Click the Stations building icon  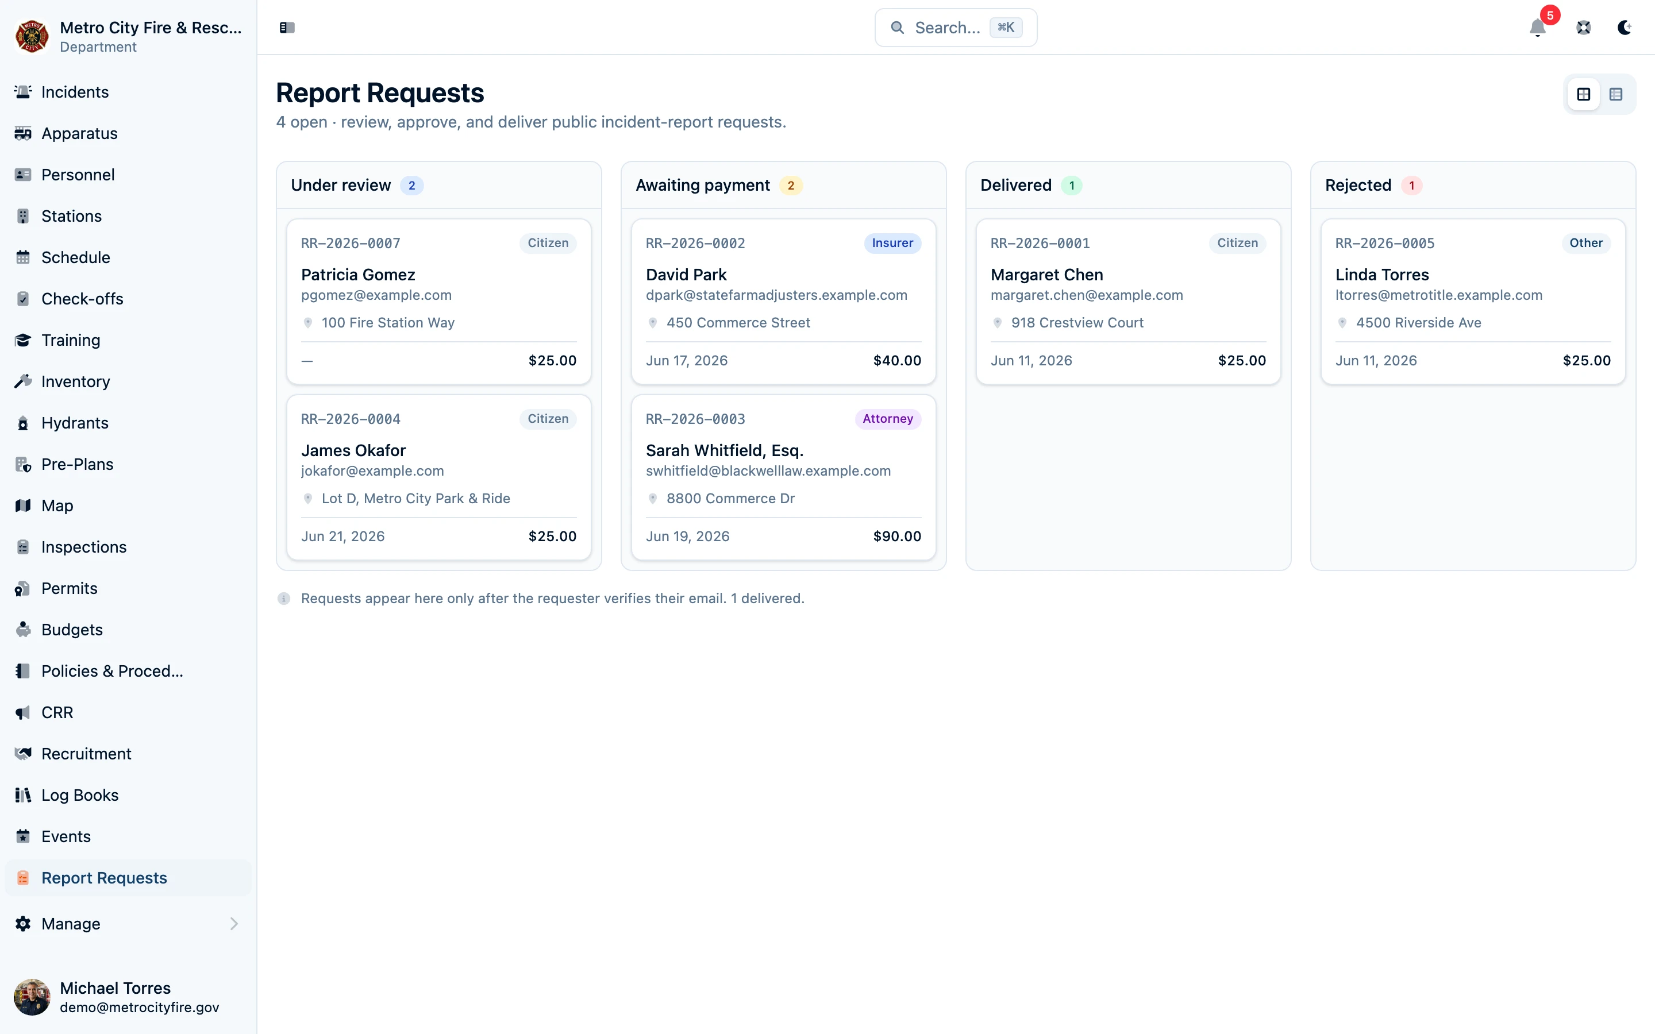click(23, 216)
